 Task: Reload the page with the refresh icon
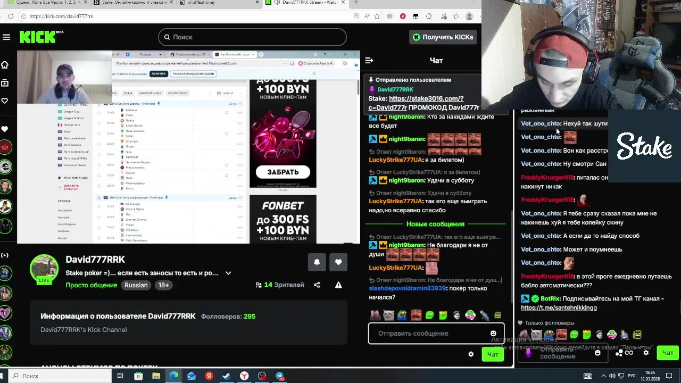pos(11,16)
